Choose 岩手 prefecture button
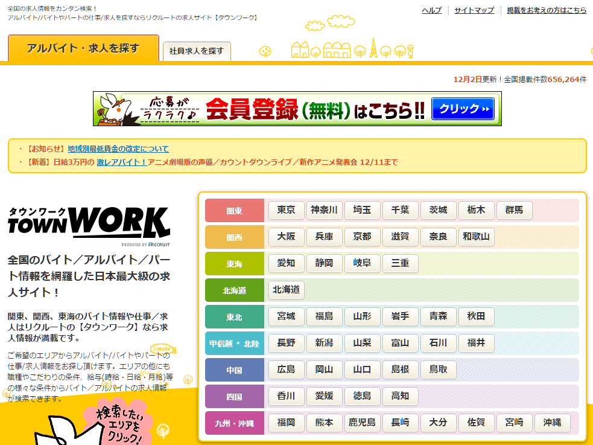The width and height of the screenshot is (593, 445). [x=400, y=316]
